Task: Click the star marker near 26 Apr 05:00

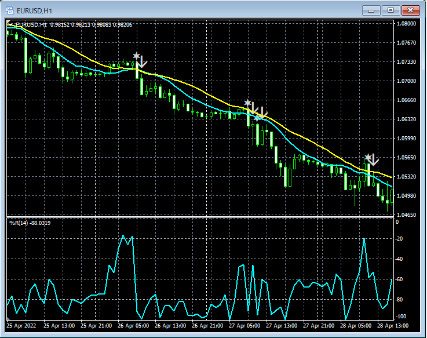Action: [x=136, y=56]
